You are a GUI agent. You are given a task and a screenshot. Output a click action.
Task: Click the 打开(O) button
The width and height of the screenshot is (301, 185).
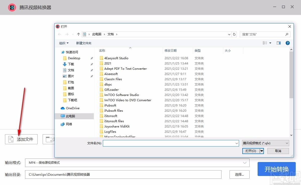point(251,151)
